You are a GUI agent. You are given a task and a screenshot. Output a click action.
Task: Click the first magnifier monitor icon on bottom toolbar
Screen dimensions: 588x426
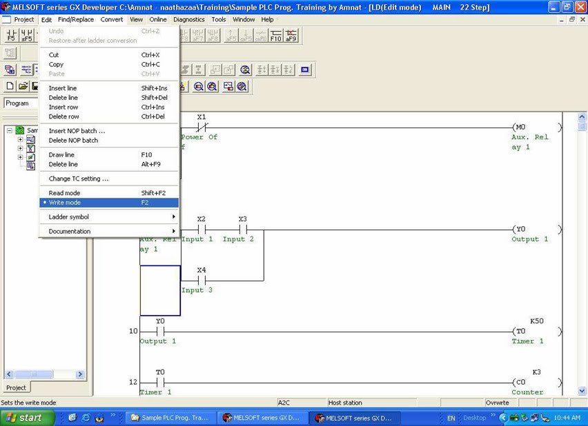click(x=198, y=87)
